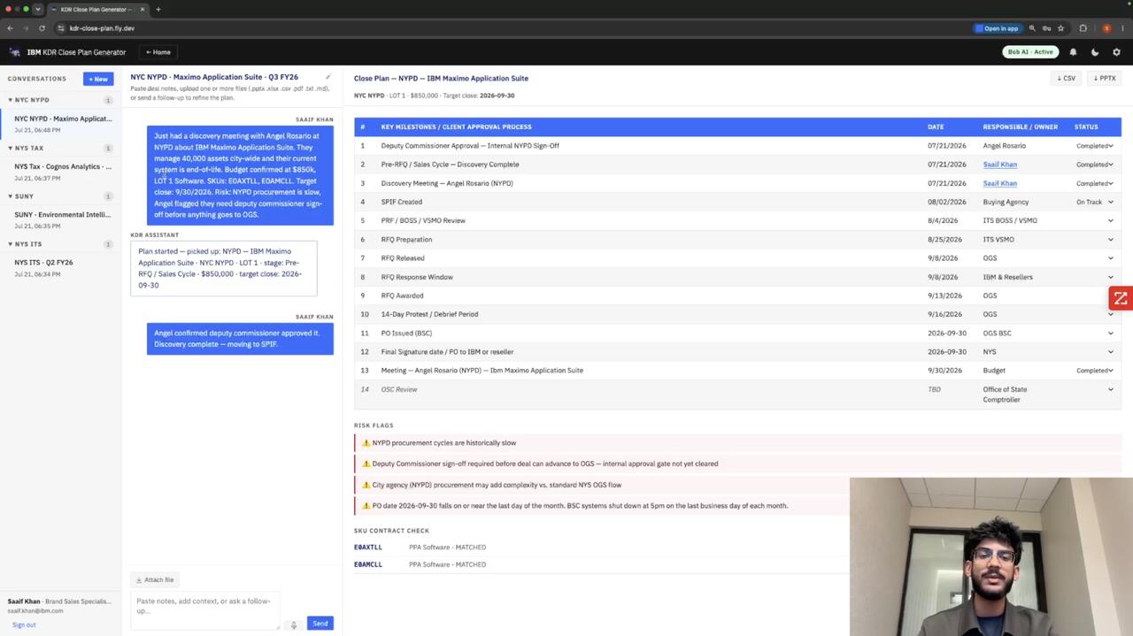
Task: Click the Open in app button
Action: 997,28
